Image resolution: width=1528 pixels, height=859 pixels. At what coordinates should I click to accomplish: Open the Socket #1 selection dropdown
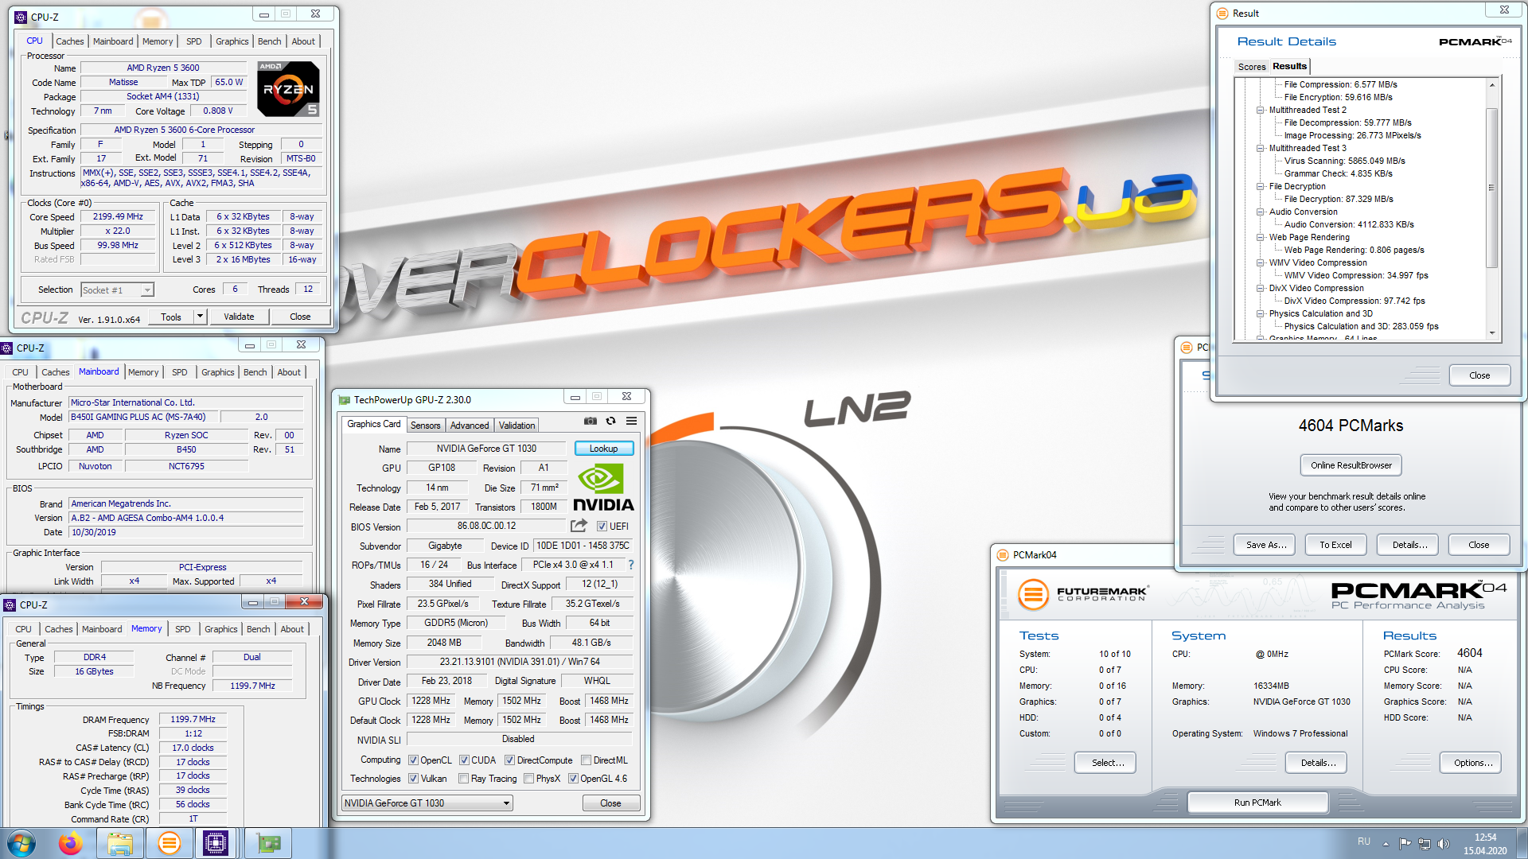pyautogui.click(x=117, y=290)
